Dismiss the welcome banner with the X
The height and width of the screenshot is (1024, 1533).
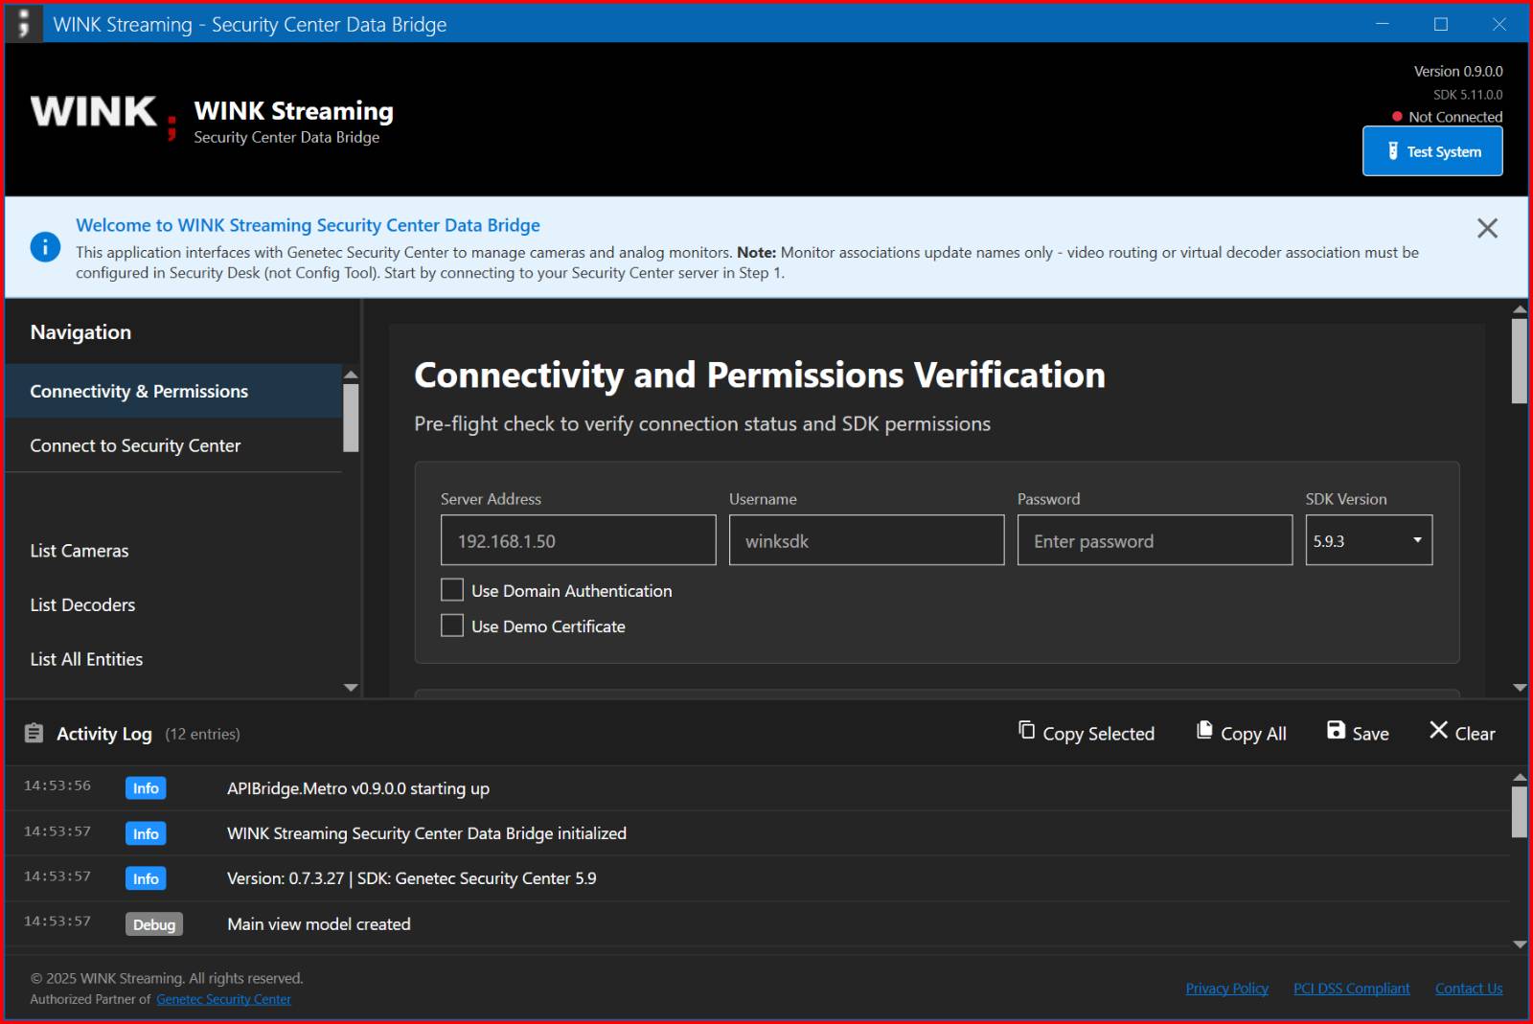[1487, 228]
